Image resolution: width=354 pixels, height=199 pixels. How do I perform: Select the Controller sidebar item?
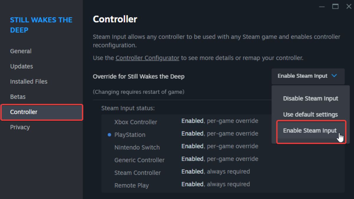coord(42,112)
